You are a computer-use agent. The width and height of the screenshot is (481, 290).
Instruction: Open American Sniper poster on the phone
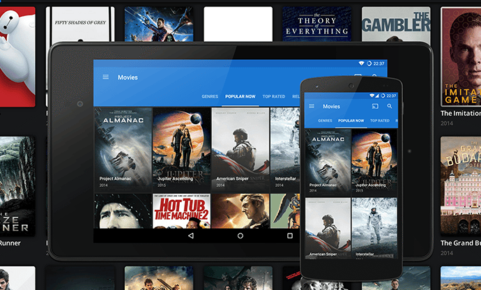tap(328, 228)
